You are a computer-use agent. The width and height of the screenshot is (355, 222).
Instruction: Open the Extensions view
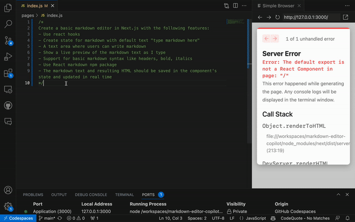point(8,73)
